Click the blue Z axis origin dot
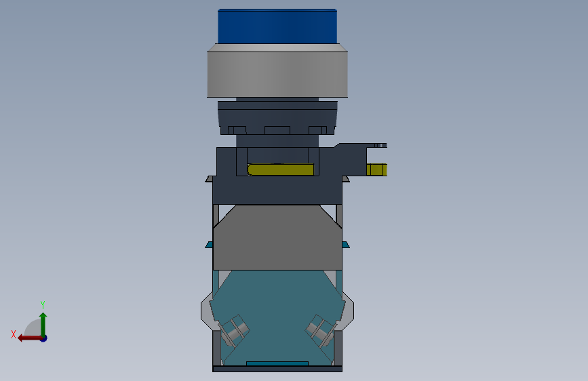Image resolution: width=588 pixels, height=381 pixels. [44, 338]
